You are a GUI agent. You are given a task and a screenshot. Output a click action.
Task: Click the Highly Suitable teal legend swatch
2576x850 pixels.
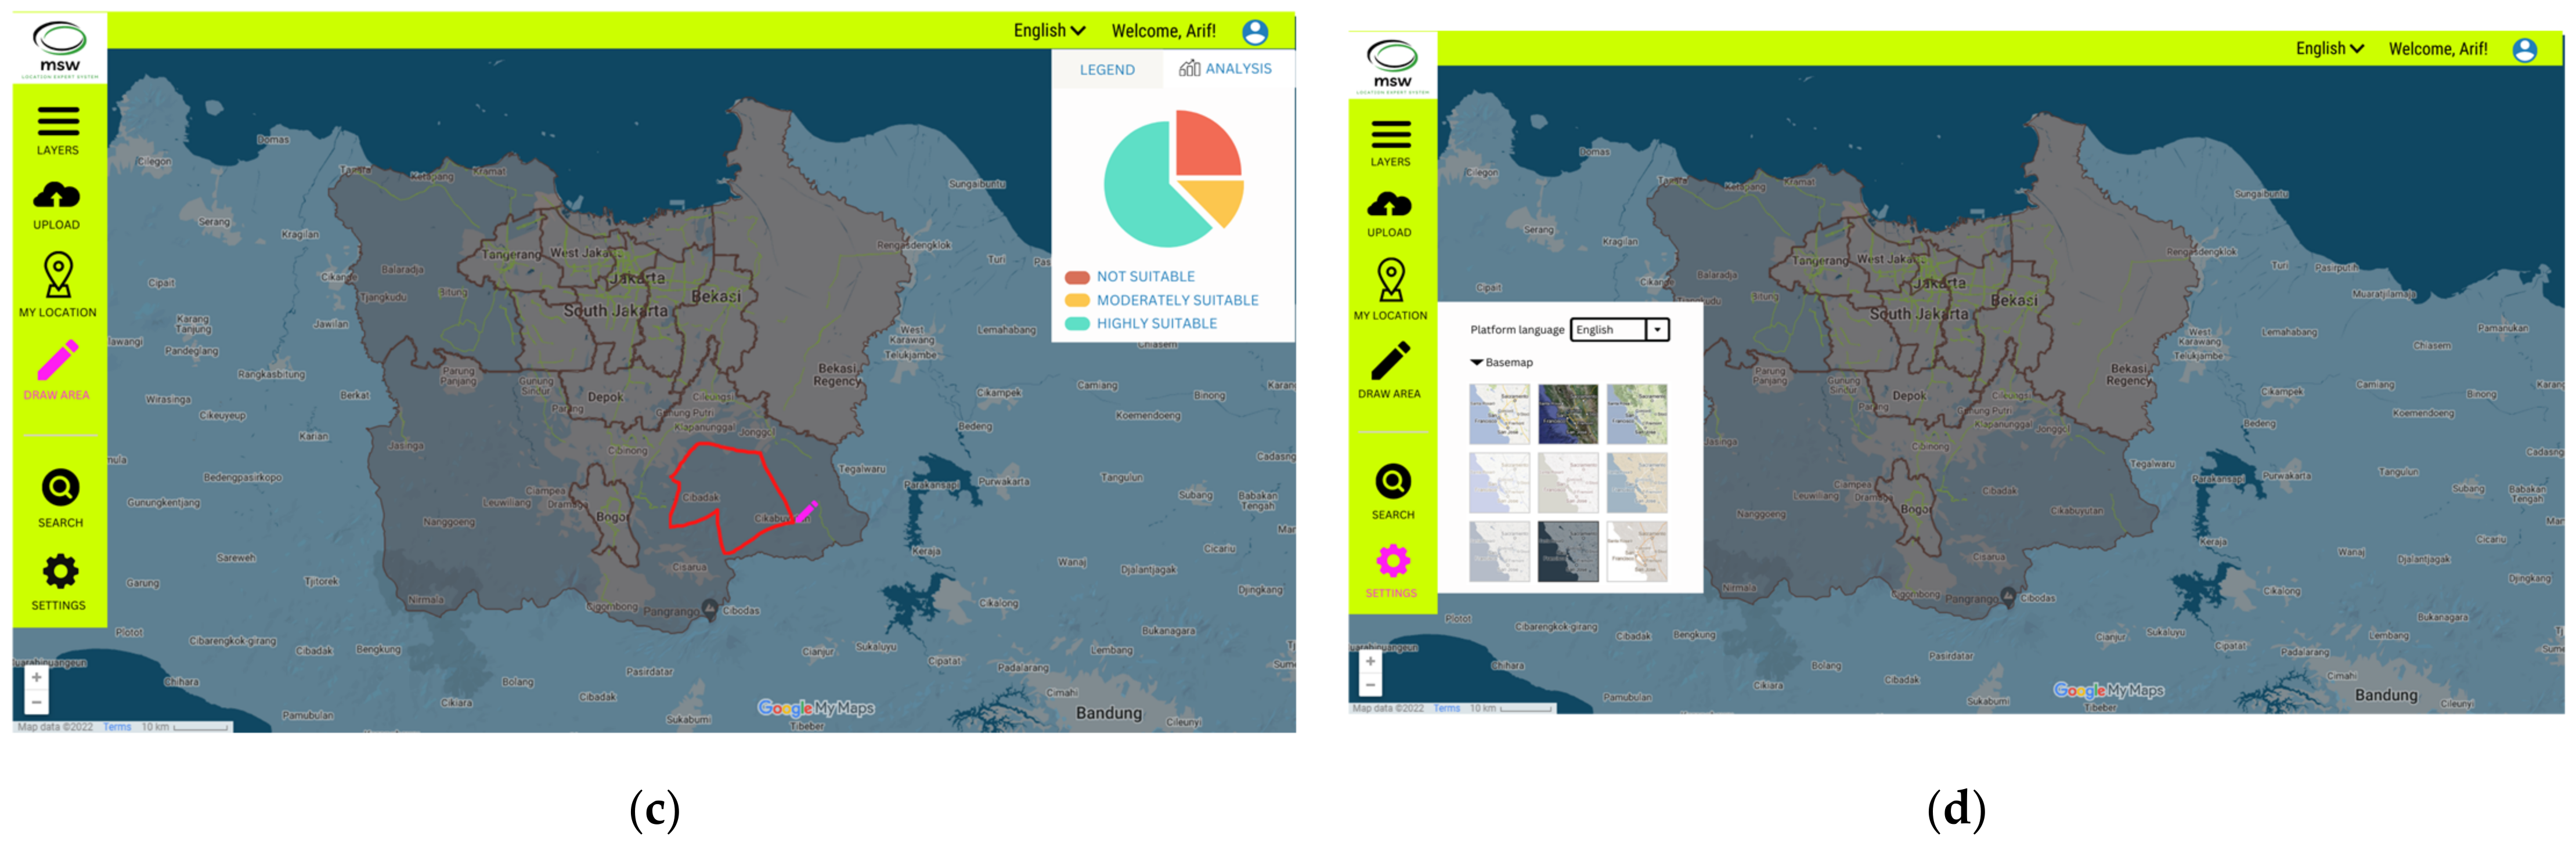pos(1077,324)
